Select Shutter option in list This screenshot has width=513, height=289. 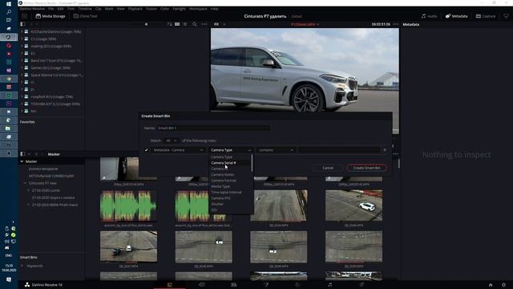[217, 204]
